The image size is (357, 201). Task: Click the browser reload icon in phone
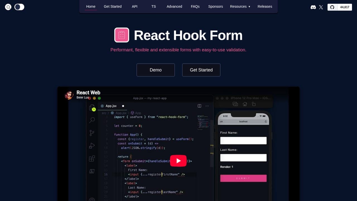tap(266, 121)
